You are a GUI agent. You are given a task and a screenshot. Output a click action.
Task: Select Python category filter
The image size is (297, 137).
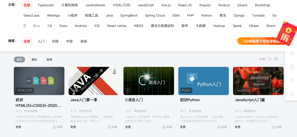[x=207, y=15]
